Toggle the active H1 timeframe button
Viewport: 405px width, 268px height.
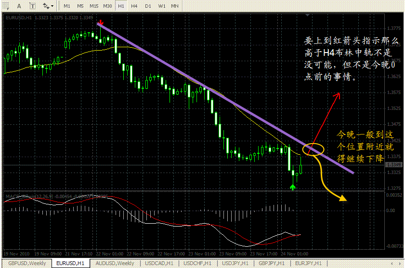tap(121, 6)
